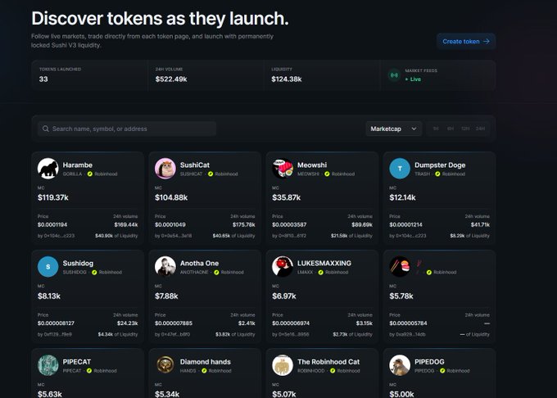Viewport: 557px width, 398px height.
Task: Click Sushidog's $8.13k market cap
Action: click(49, 296)
